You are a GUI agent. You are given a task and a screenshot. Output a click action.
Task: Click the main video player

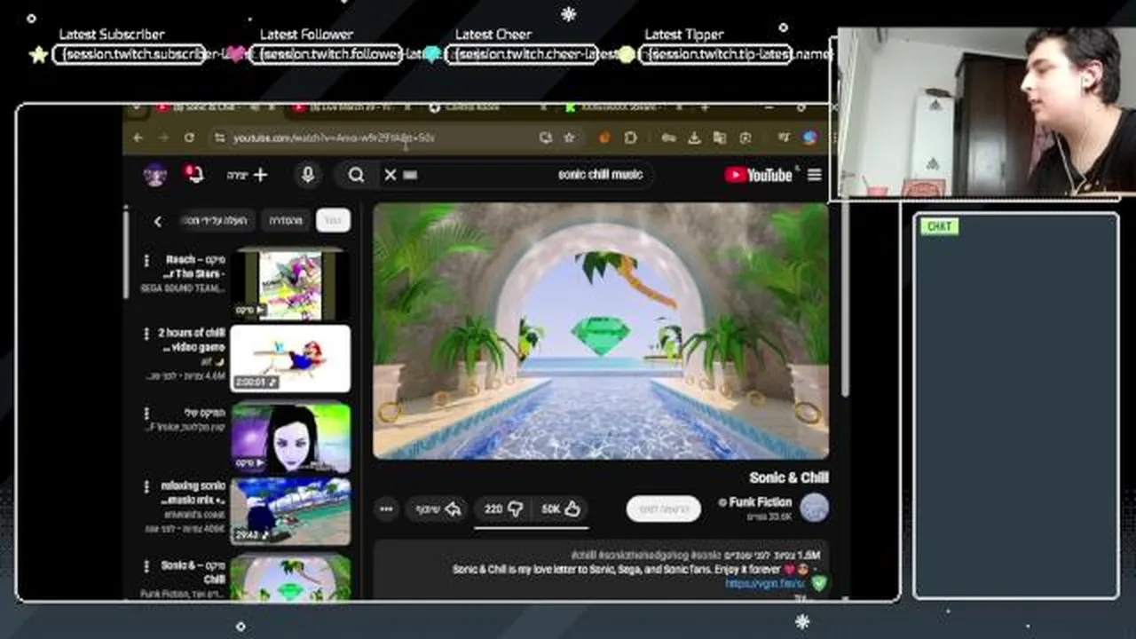601,331
